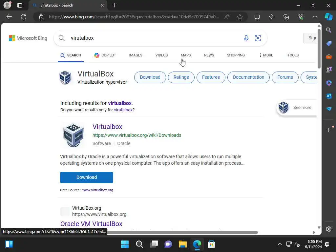Open Browser essentials heart icon
The image size is (336, 252).
(301, 17)
